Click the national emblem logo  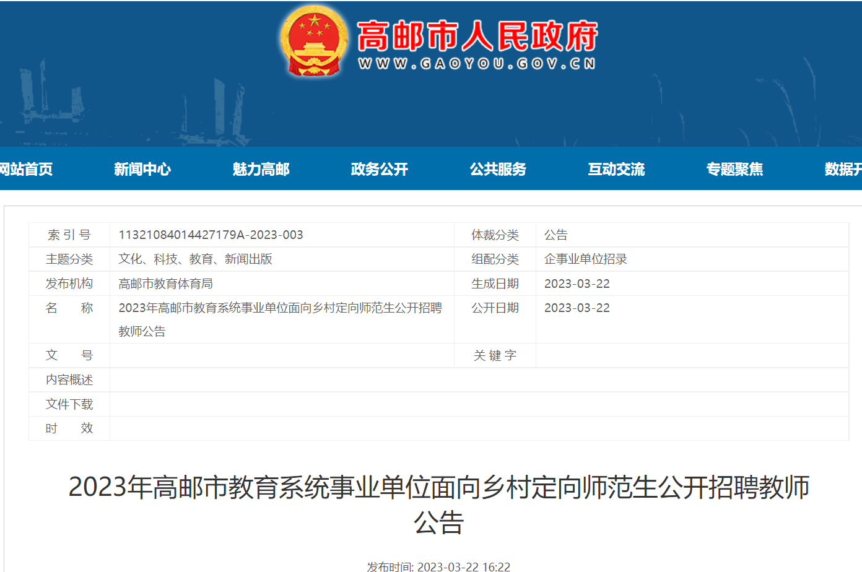(314, 41)
